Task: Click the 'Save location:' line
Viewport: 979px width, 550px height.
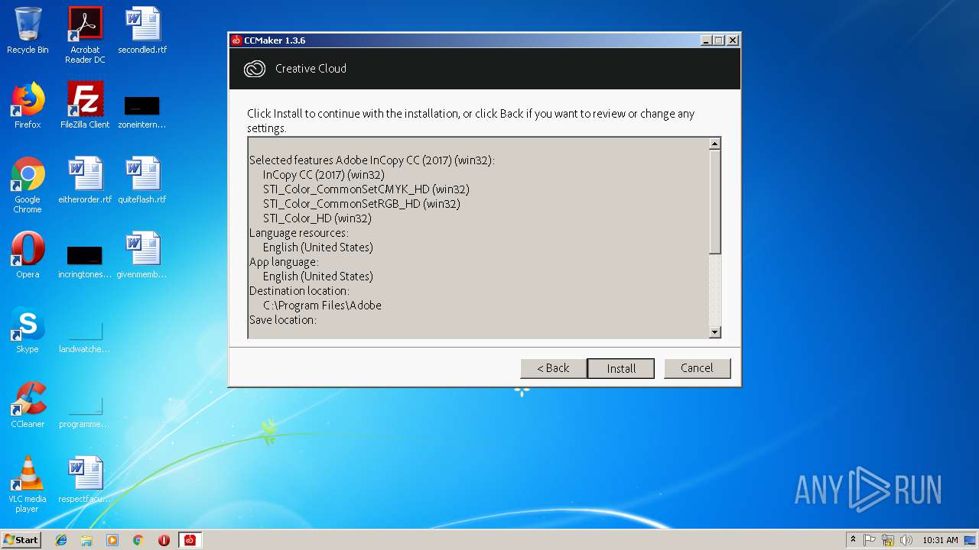Action: pyautogui.click(x=283, y=320)
